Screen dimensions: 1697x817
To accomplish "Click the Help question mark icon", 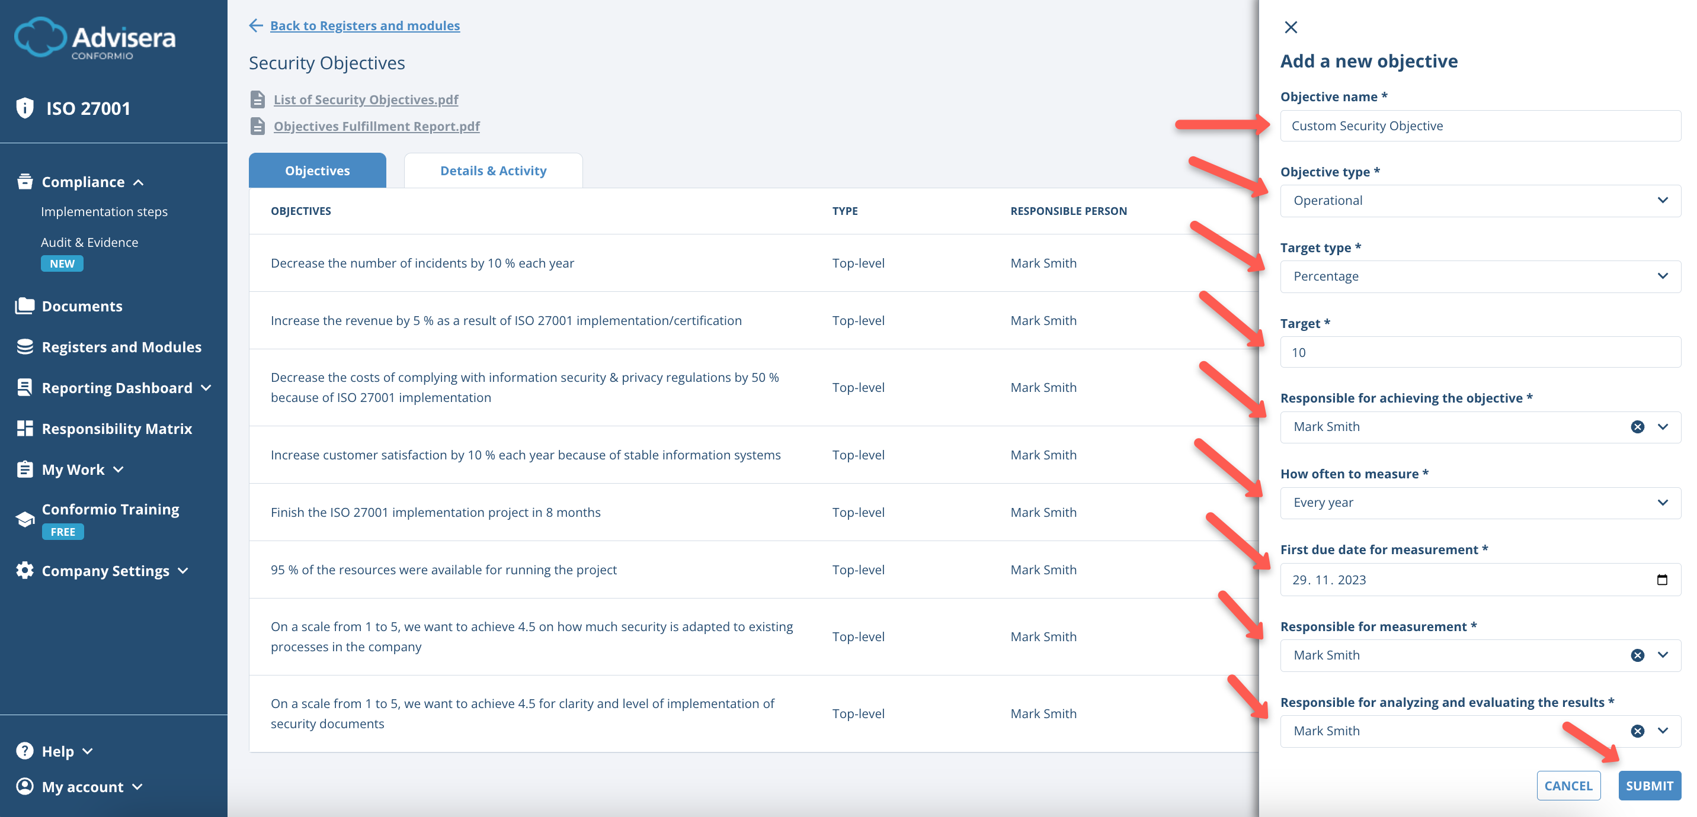I will (25, 750).
